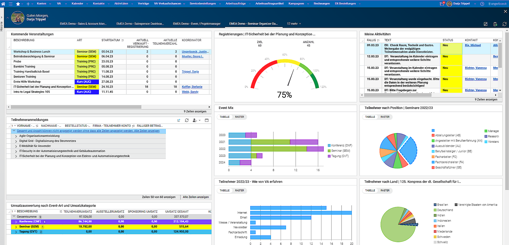Screen dimensions: 509x245
Task: Expand the Historie side panel arrow
Action: 1,18
